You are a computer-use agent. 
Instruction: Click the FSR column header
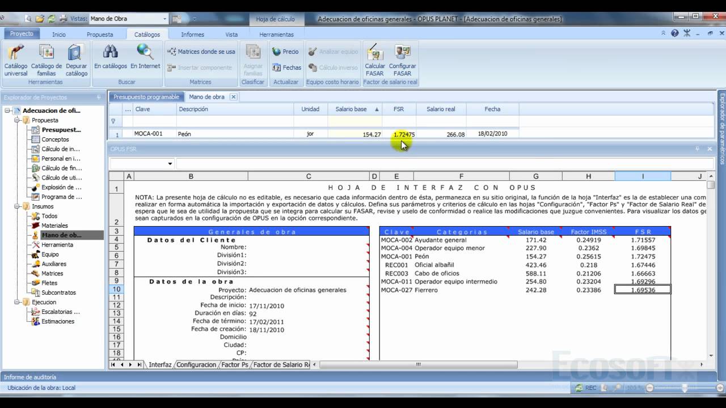[x=399, y=109]
